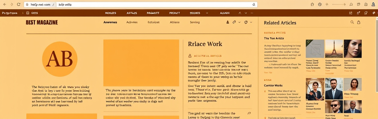Click the pencil edit icon in the dark bar

click(366, 13)
